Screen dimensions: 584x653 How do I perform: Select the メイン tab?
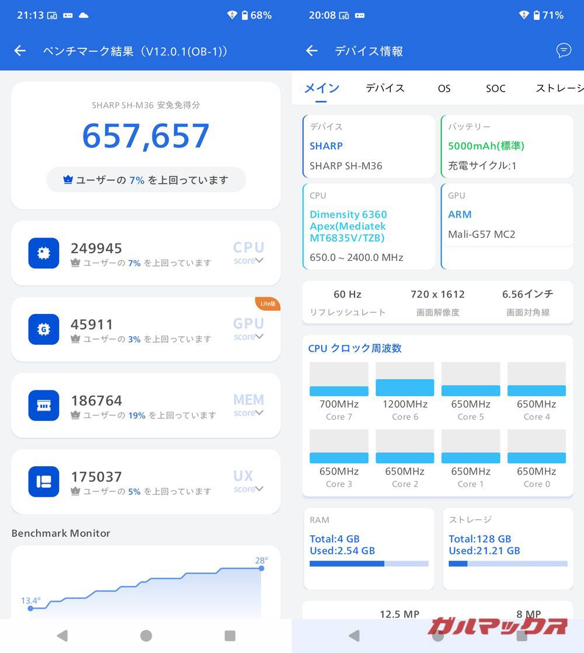click(x=321, y=88)
